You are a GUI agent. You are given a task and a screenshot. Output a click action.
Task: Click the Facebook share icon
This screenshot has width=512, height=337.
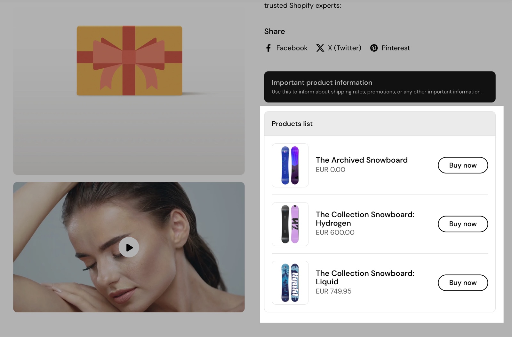[268, 48]
